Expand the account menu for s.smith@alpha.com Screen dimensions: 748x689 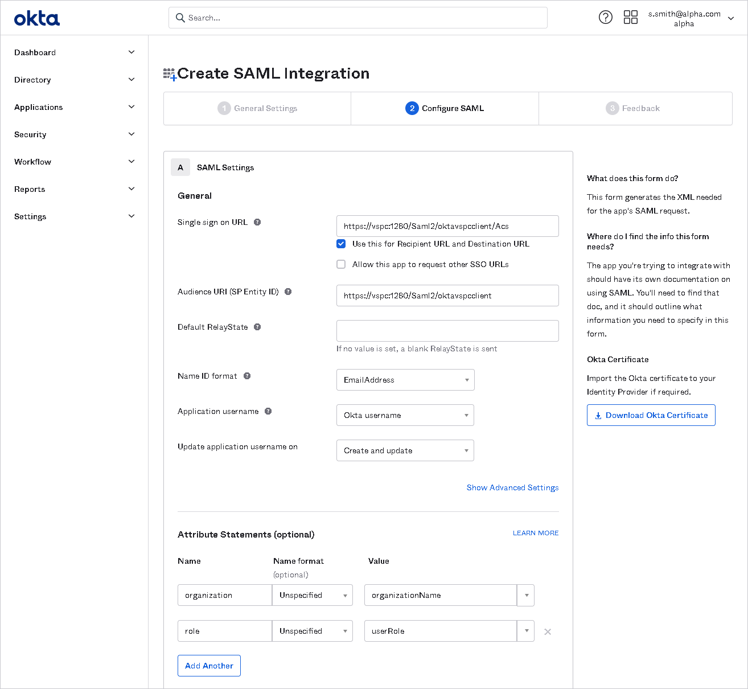coord(731,18)
